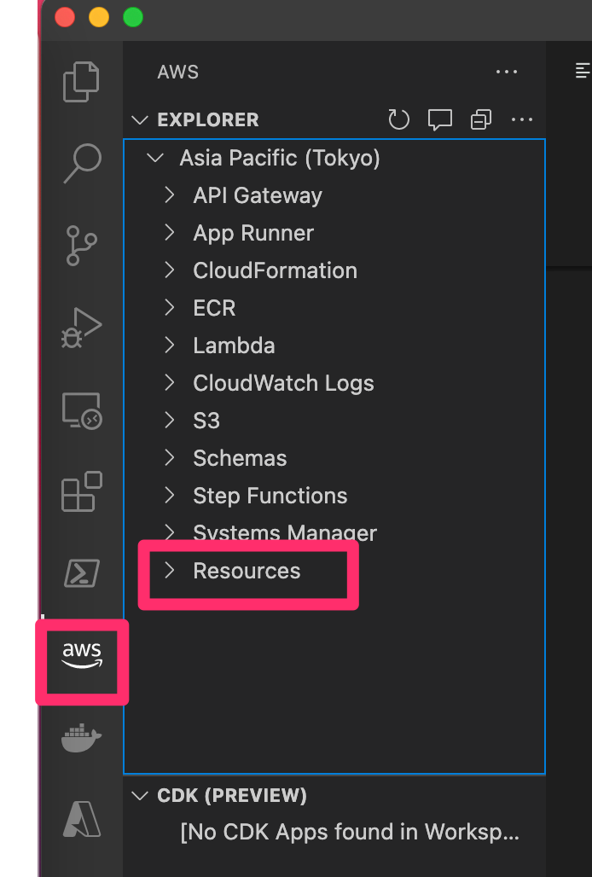
Task: Open the file Explorer view
Action: click(x=81, y=81)
